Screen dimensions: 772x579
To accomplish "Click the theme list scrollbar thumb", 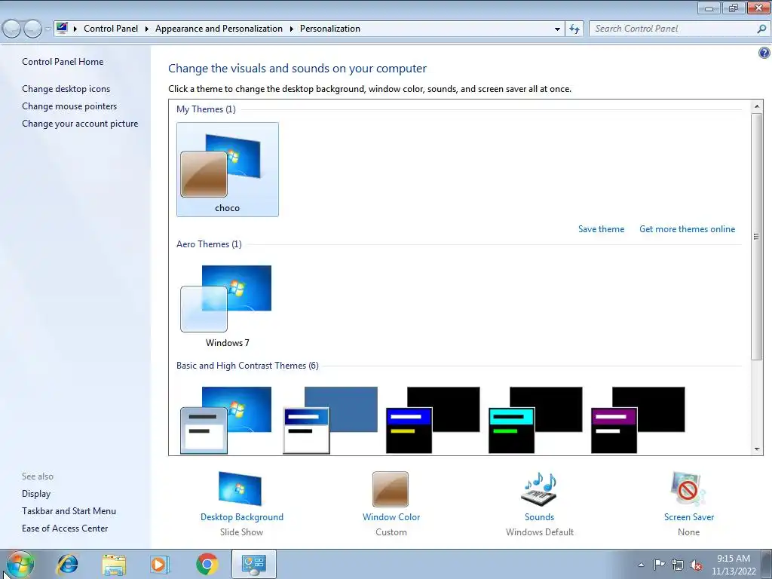I will tap(757, 237).
